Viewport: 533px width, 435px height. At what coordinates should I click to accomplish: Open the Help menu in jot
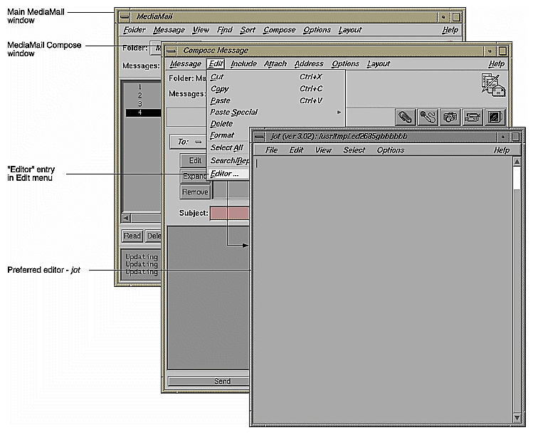click(x=502, y=150)
